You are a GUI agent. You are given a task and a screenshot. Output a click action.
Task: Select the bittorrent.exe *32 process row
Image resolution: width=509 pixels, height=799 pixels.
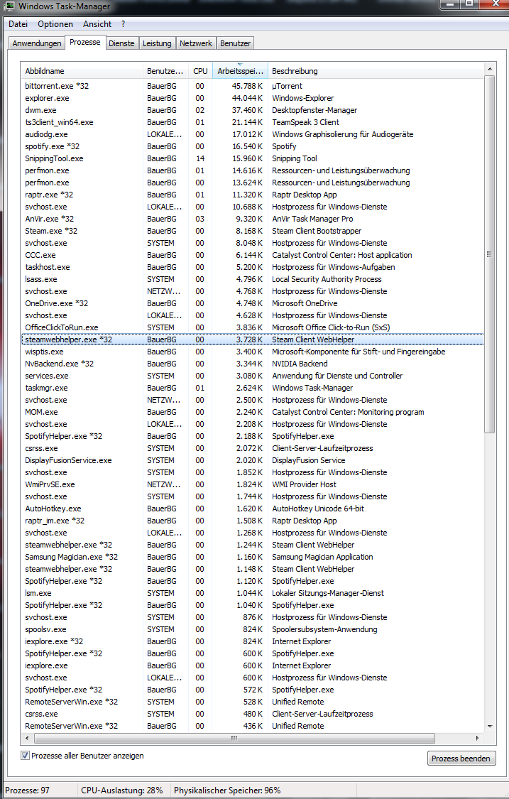pyautogui.click(x=252, y=86)
